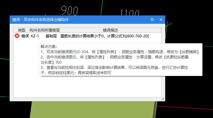Select the 错误描述 column header

110,30
